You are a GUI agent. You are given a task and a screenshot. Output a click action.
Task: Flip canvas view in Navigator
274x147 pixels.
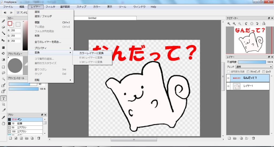coord(264,24)
